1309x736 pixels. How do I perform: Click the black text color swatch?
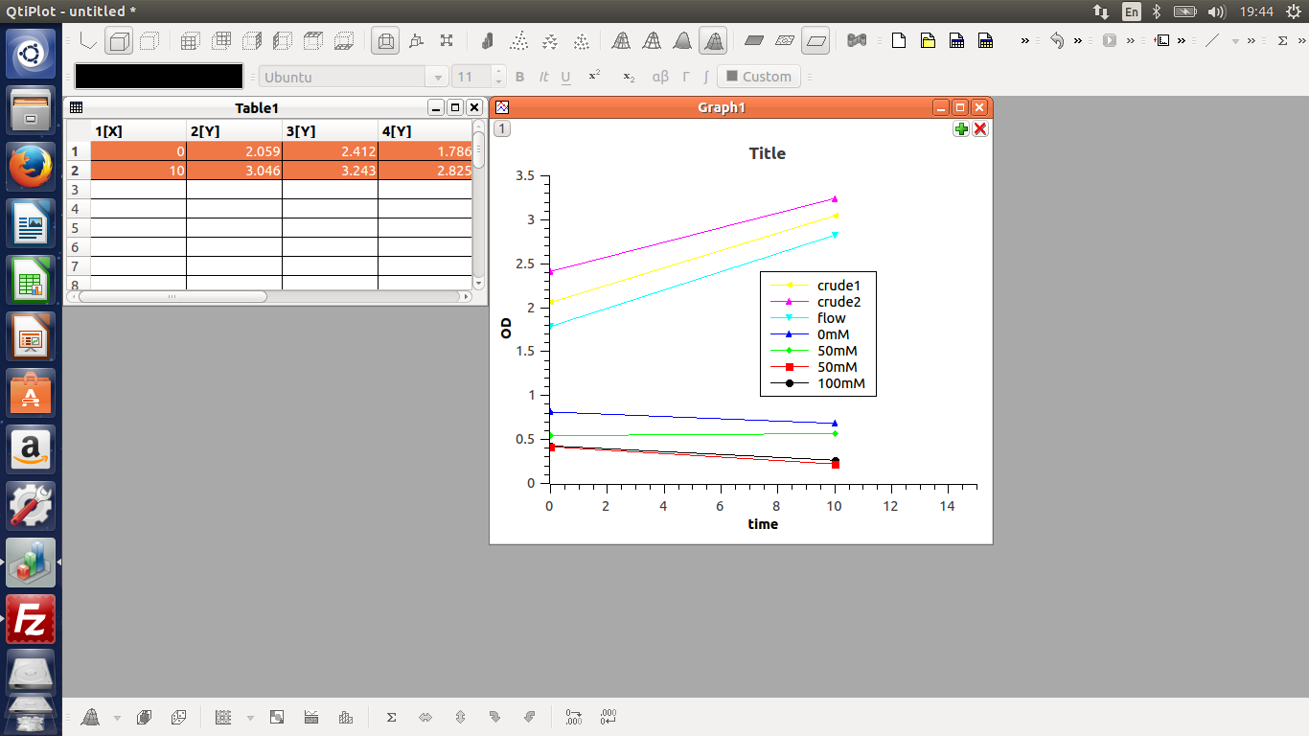coord(159,77)
